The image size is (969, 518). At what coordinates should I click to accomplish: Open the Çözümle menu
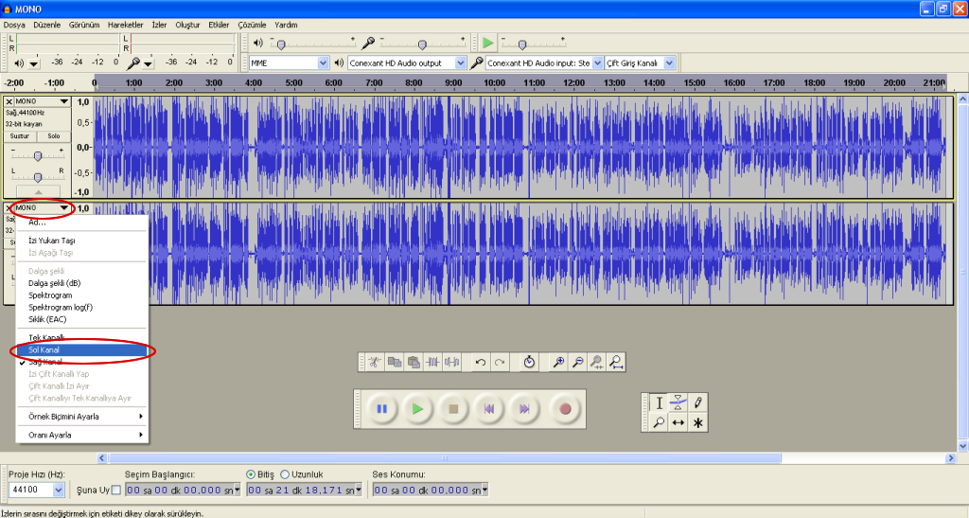pos(252,25)
